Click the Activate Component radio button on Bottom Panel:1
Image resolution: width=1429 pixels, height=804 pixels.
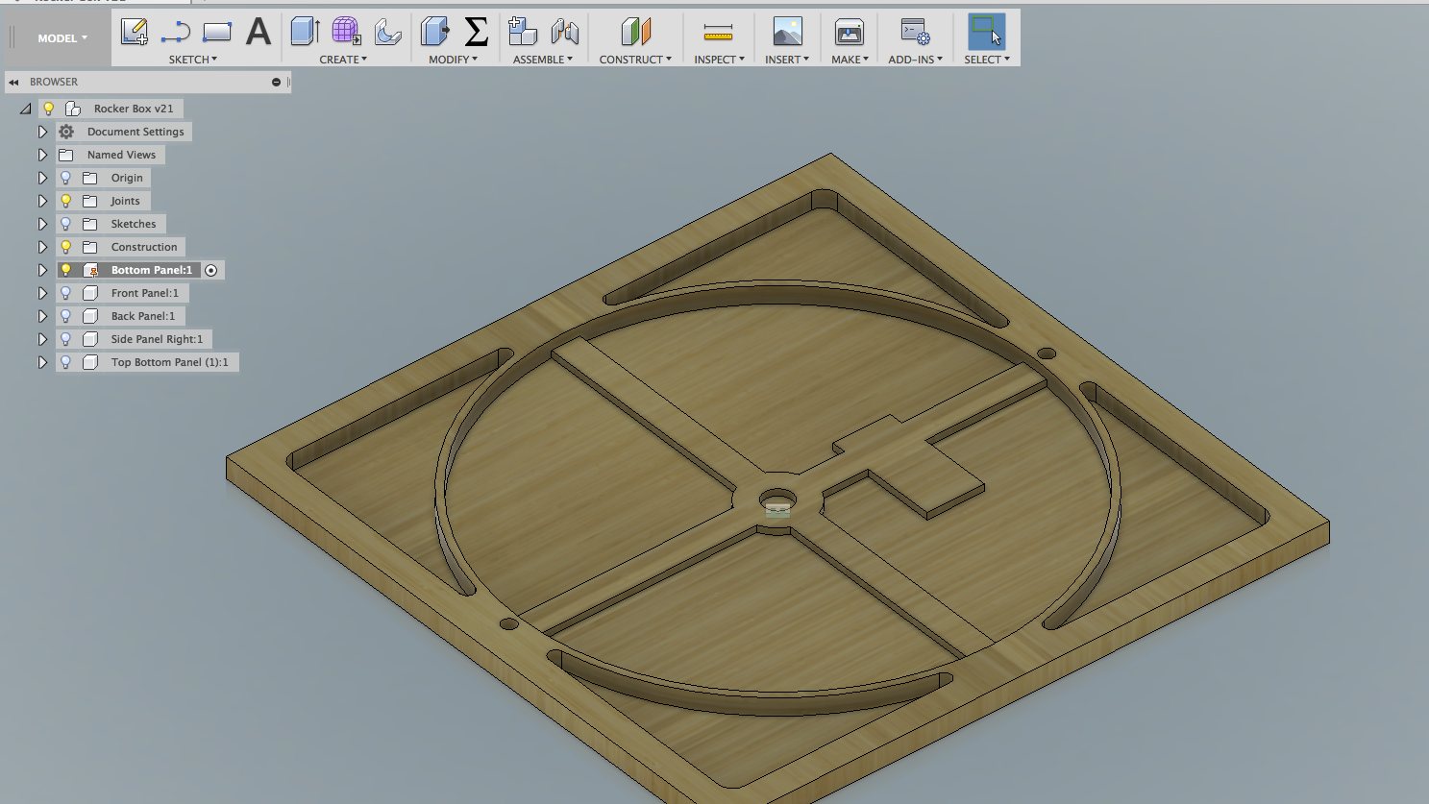click(211, 270)
